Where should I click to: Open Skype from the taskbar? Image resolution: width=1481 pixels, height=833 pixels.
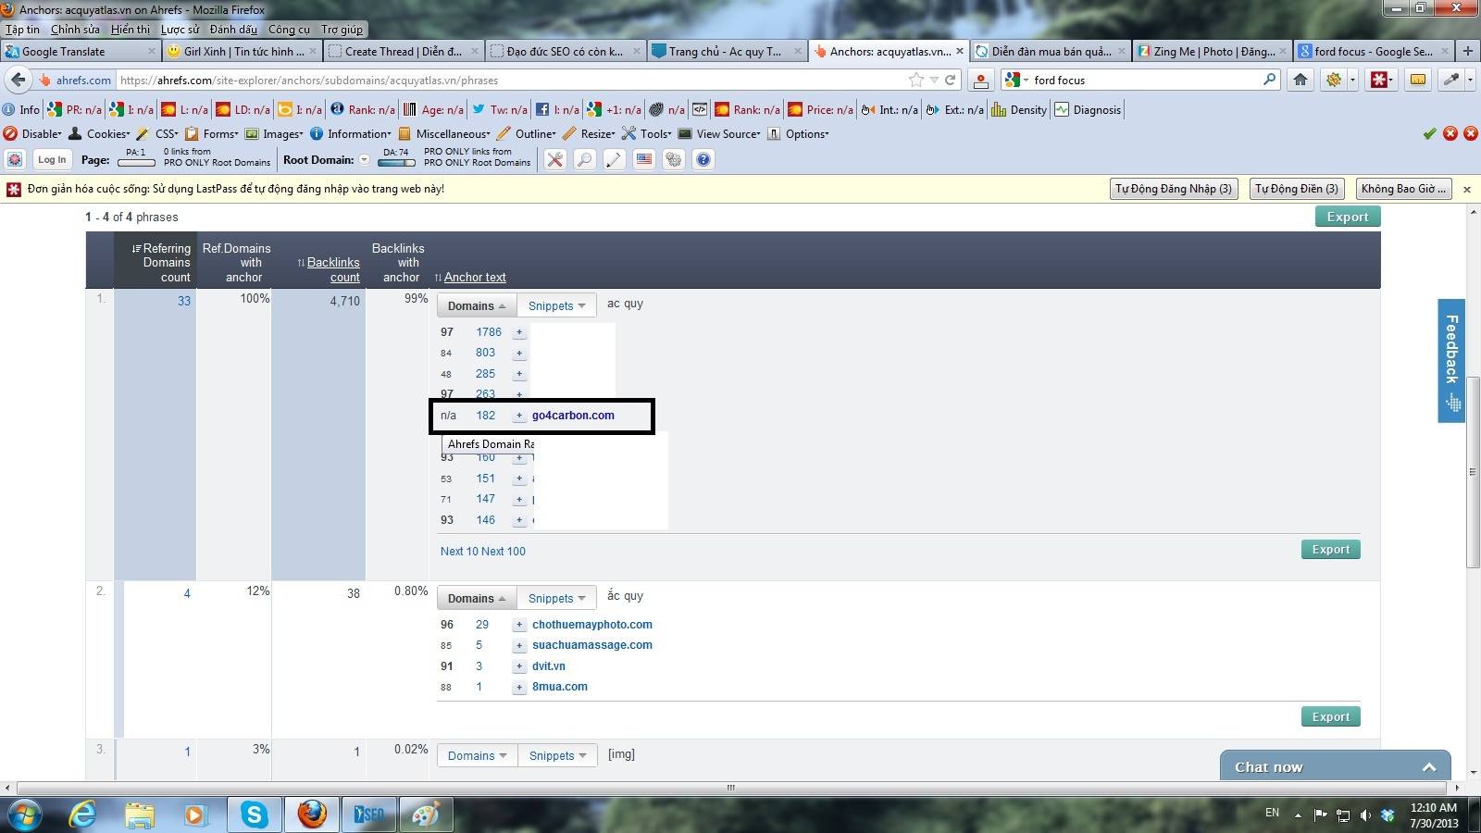point(254,814)
